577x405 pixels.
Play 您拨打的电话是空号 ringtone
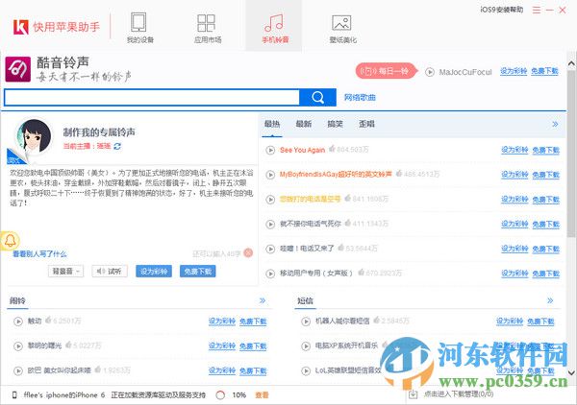pos(270,200)
